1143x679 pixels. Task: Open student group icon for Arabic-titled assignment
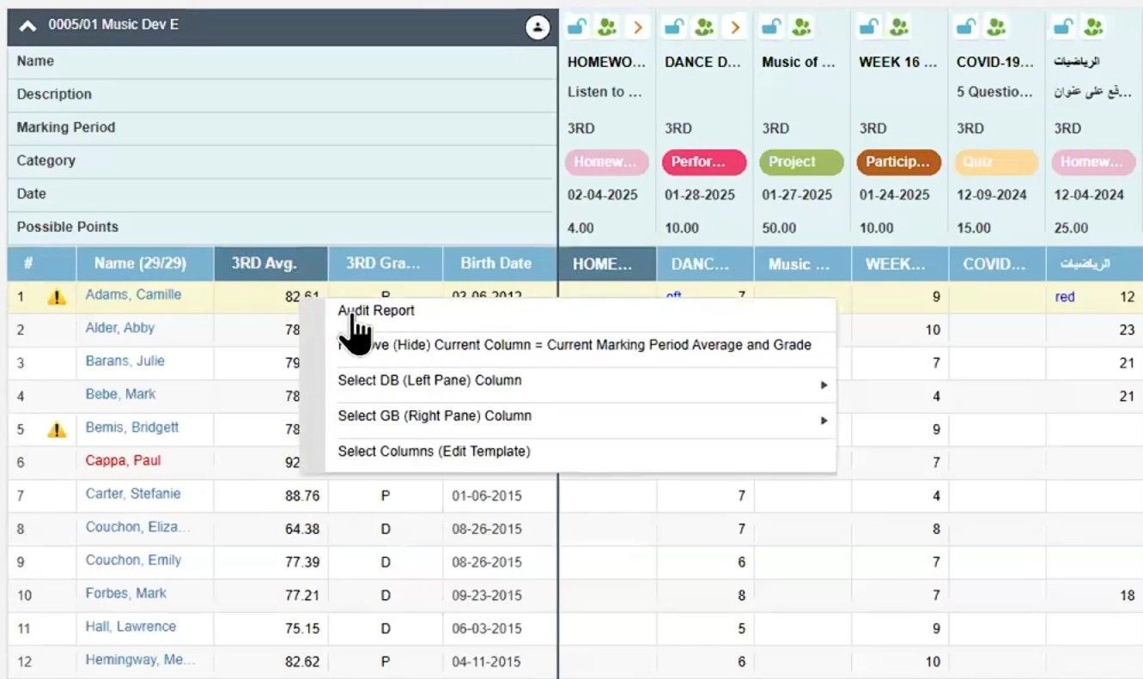point(1093,27)
